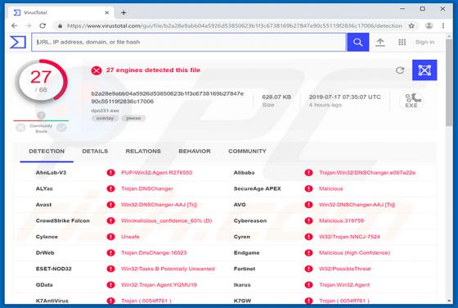Click 27 engines detected this file
This screenshot has height=308, width=458.
point(153,70)
